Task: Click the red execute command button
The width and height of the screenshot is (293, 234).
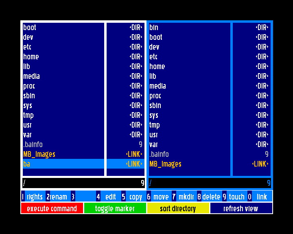Action: [52, 208]
